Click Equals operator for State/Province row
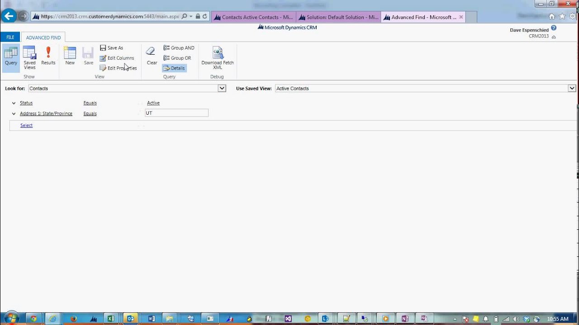The height and width of the screenshot is (325, 579). pos(90,113)
